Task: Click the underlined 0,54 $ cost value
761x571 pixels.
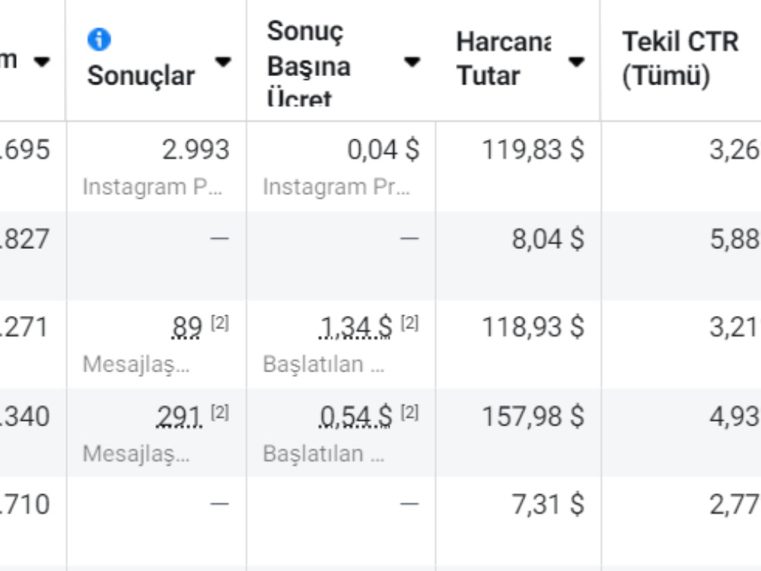Action: (355, 417)
